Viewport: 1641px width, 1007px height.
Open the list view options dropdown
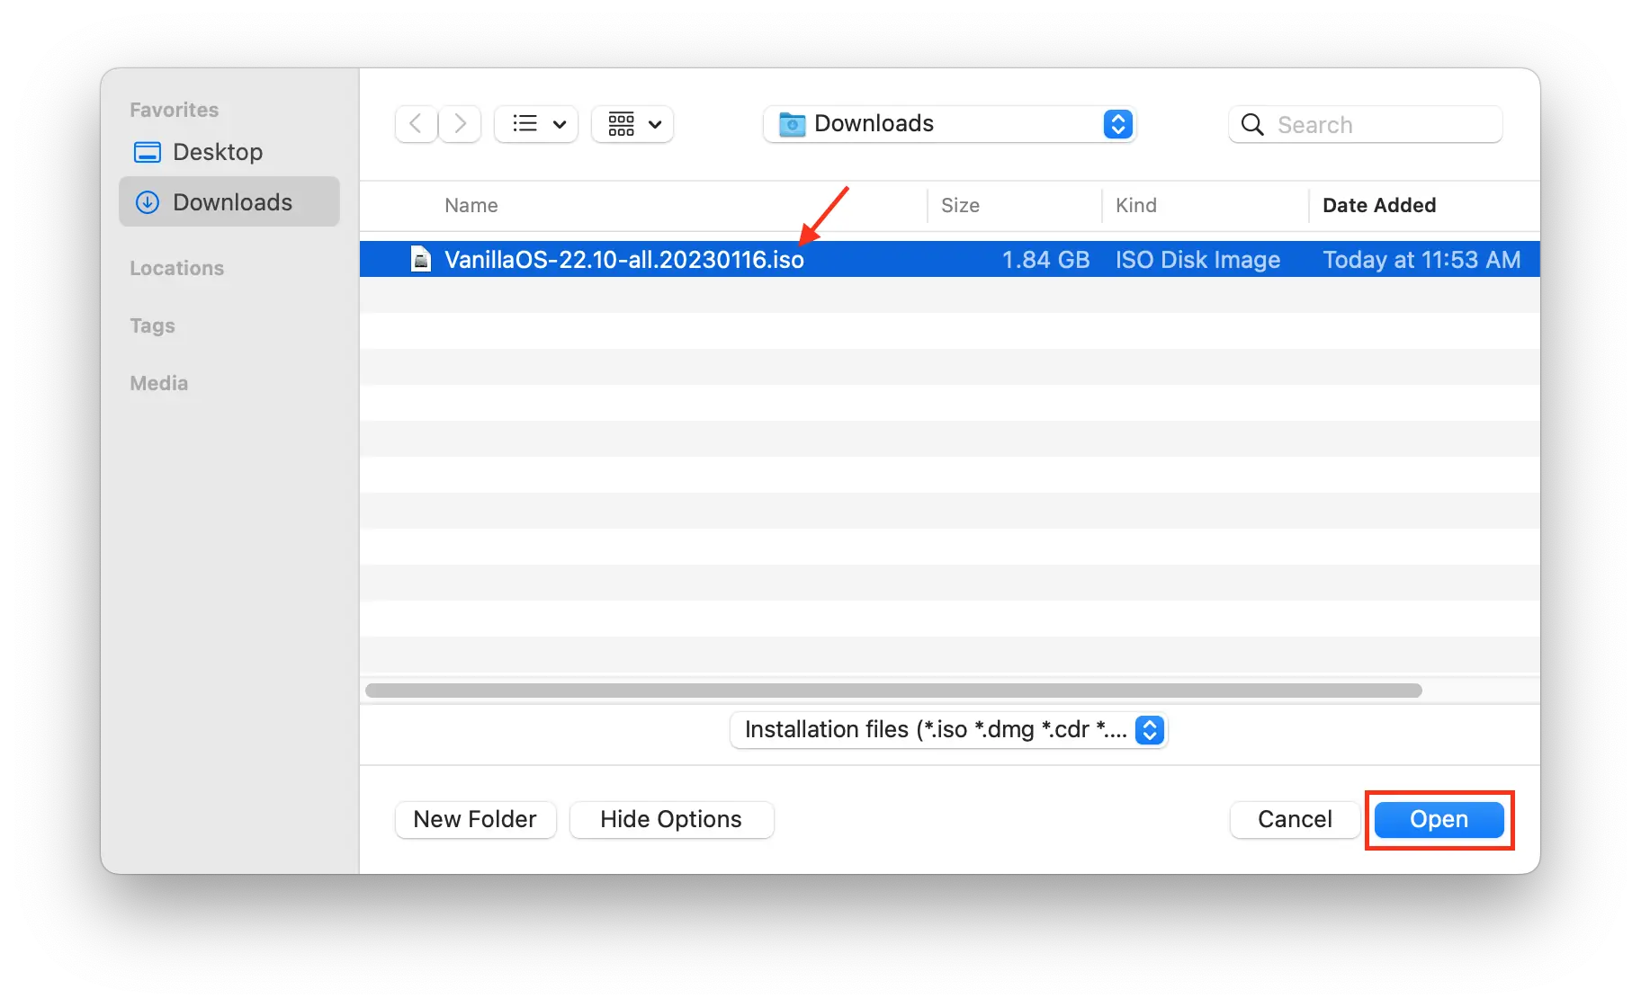click(x=536, y=124)
